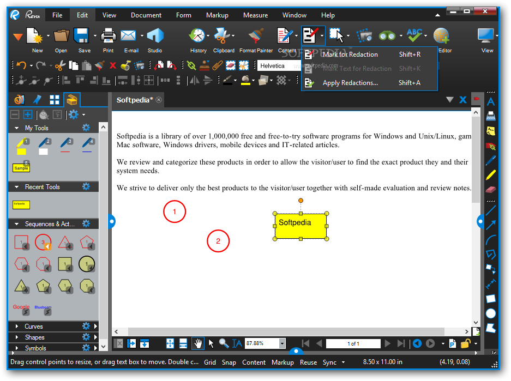This screenshot has height=381, width=511.
Task: Select the arrow Select tool in bottom bar
Action: [x=211, y=343]
